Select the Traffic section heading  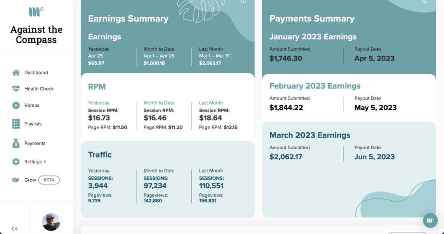100,154
